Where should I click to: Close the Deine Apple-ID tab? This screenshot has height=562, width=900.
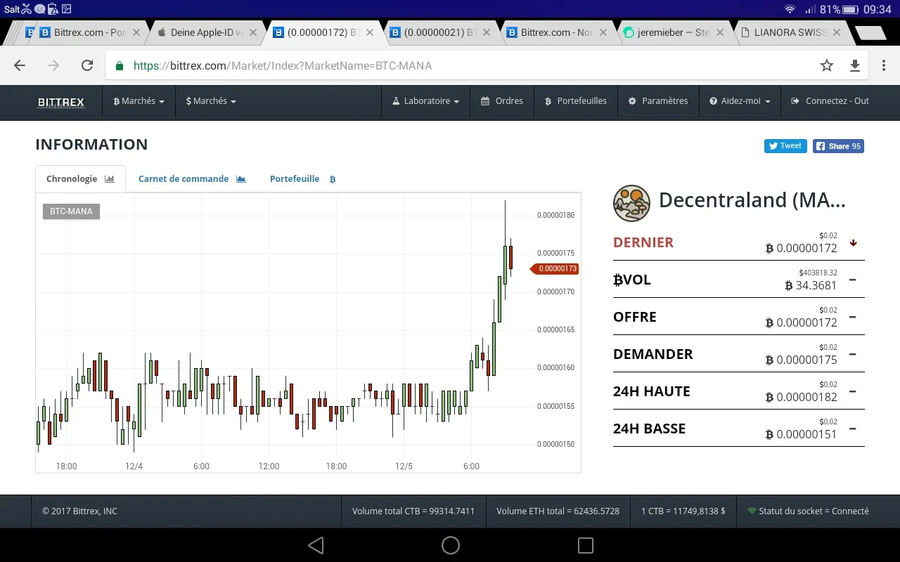tap(253, 32)
